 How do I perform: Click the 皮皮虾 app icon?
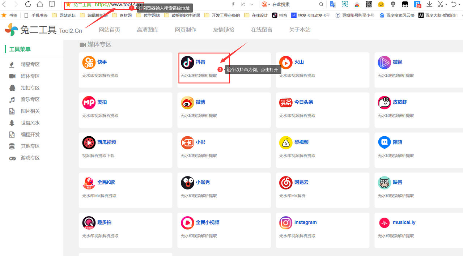click(x=385, y=103)
